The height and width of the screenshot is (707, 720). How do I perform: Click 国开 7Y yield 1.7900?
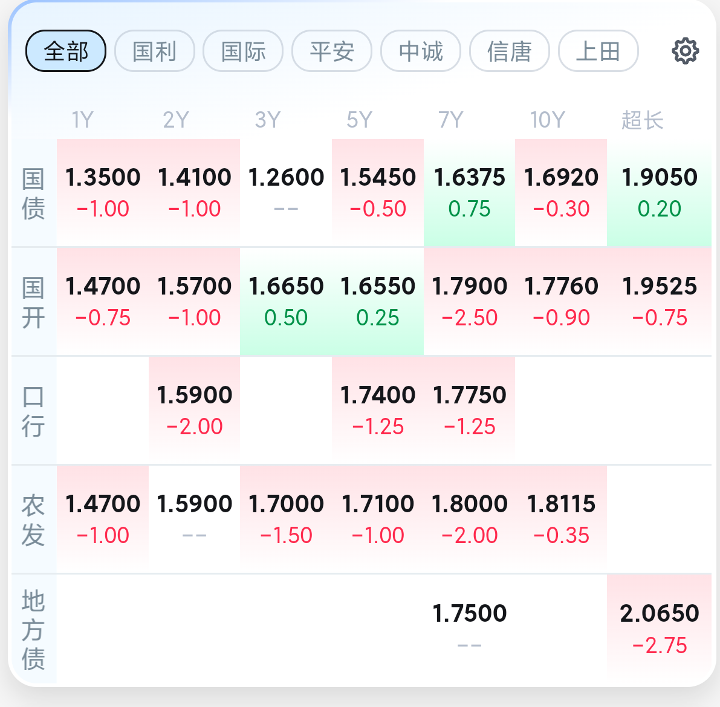pyautogui.click(x=469, y=286)
